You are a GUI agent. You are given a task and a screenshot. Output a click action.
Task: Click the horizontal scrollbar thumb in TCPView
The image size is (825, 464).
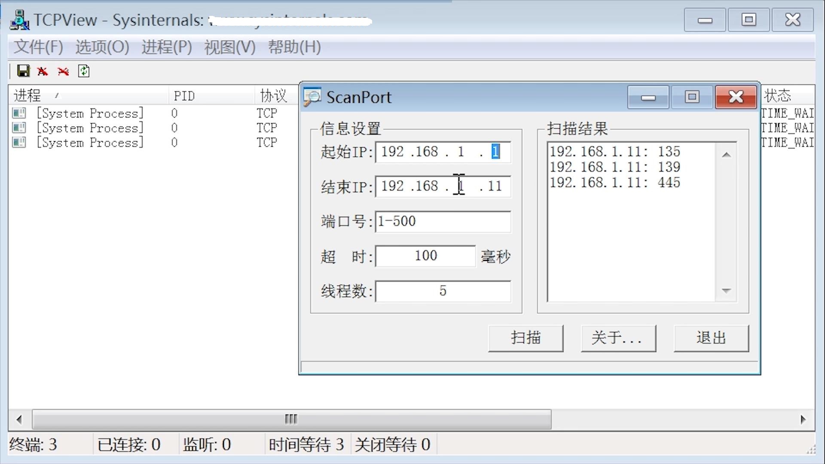tap(292, 419)
